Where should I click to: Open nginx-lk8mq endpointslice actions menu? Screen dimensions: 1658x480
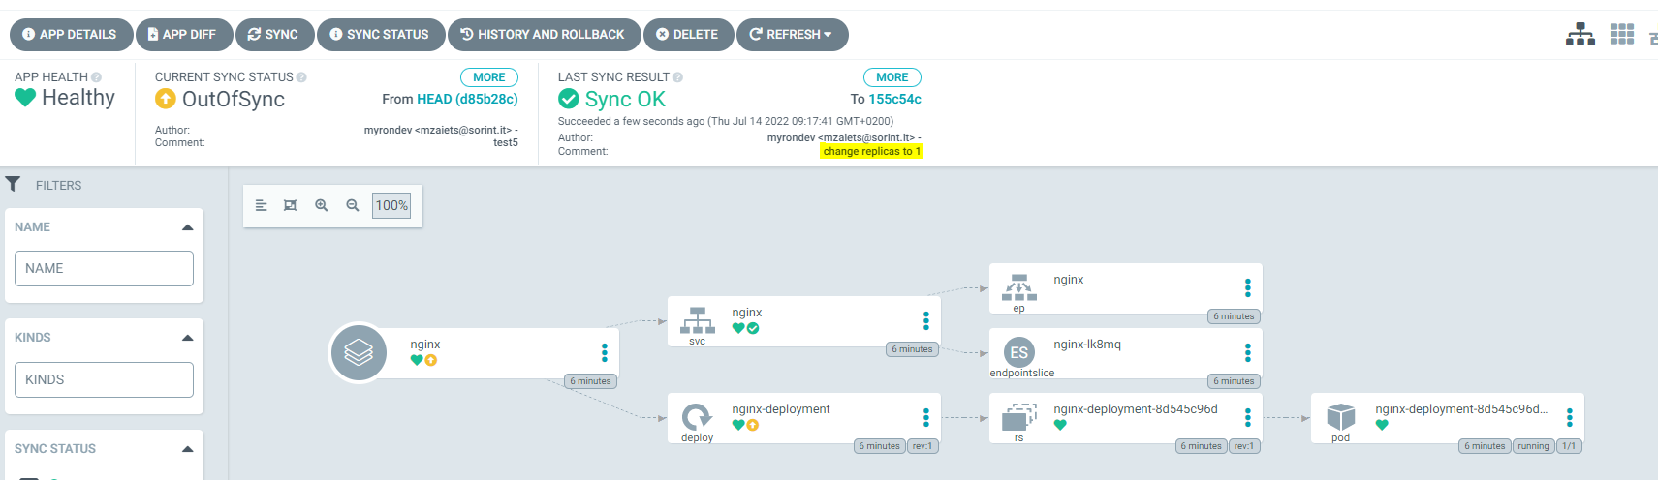click(1248, 352)
